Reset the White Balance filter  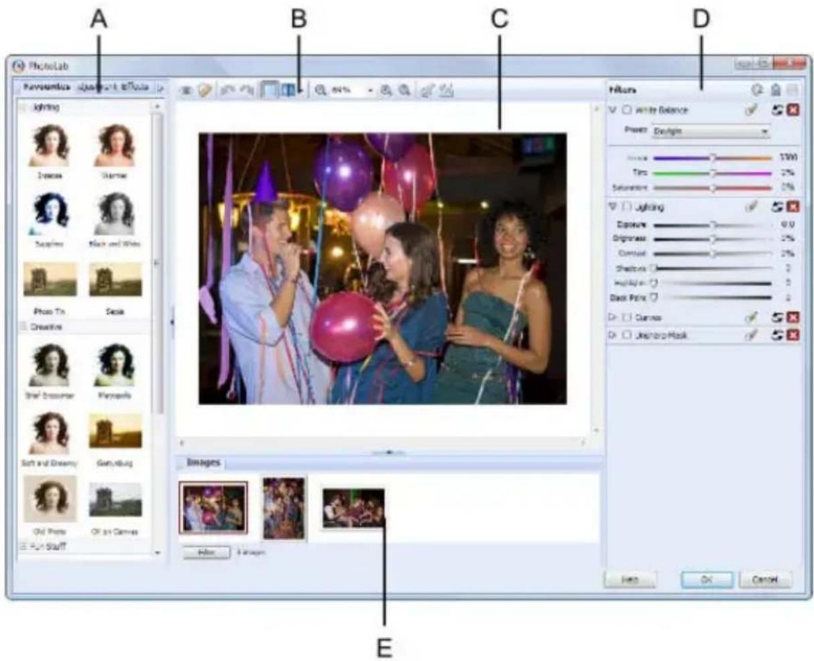tap(778, 110)
